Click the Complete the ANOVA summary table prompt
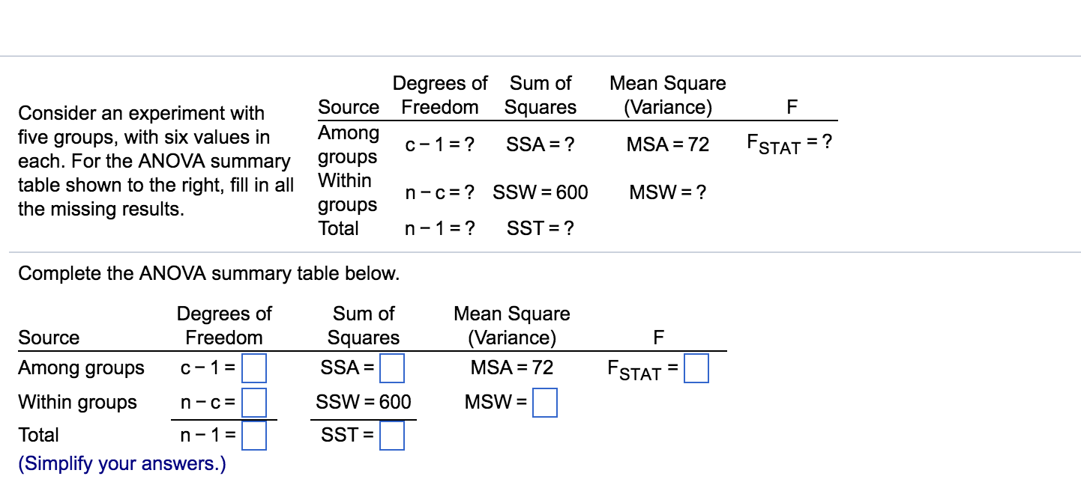 point(208,273)
